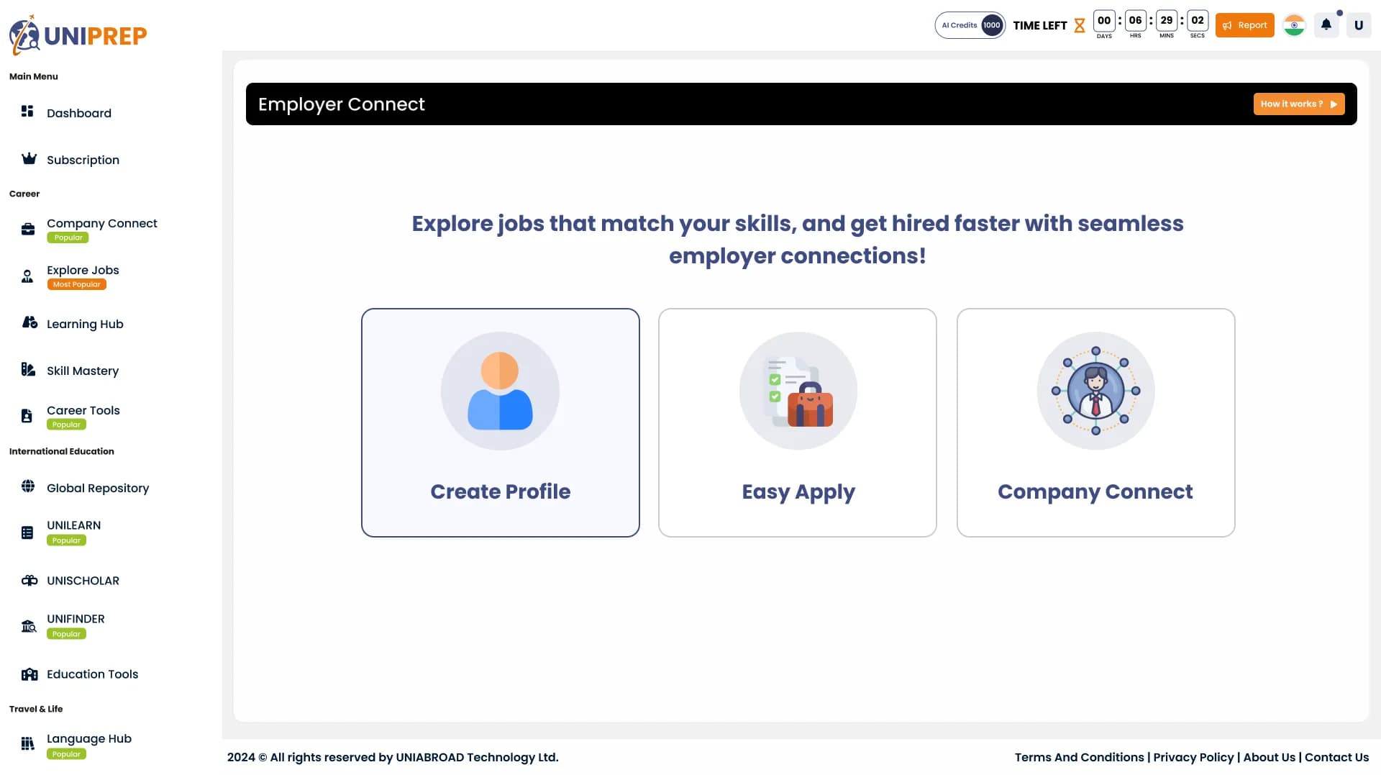Open Skill Mastery in sidebar
This screenshot has height=775, width=1381.
pyautogui.click(x=83, y=371)
